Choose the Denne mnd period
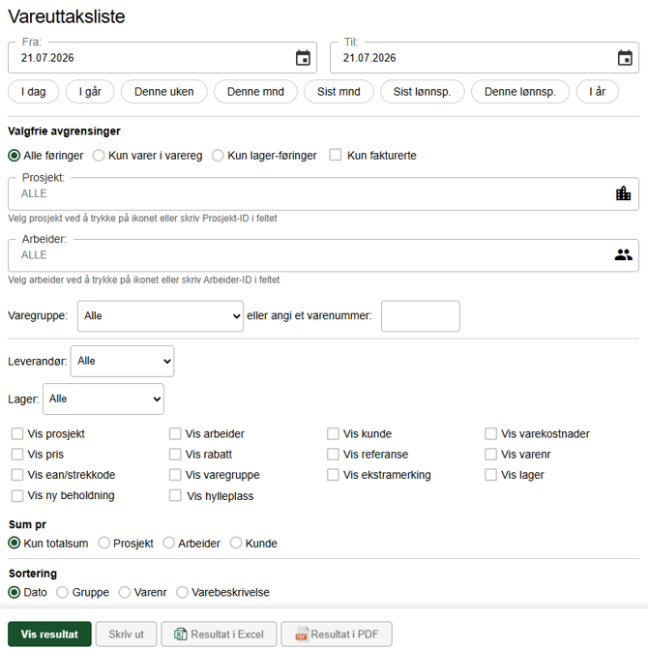 pos(255,92)
